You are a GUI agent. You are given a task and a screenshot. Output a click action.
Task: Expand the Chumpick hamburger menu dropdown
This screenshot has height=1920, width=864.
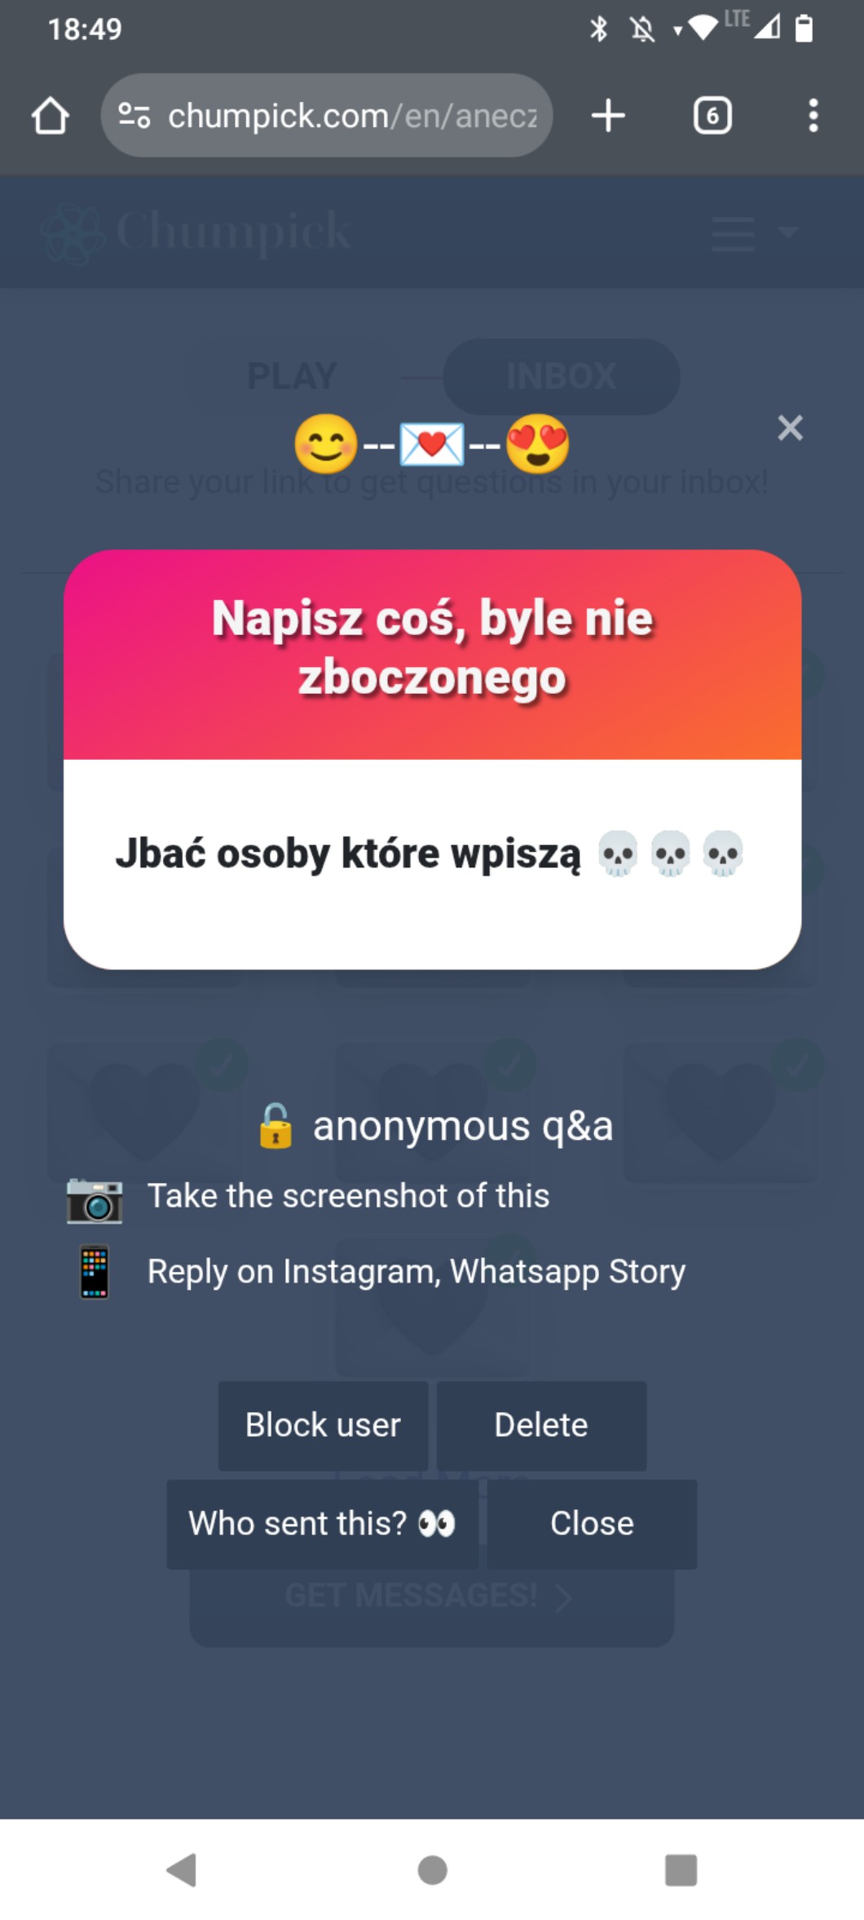tap(754, 233)
